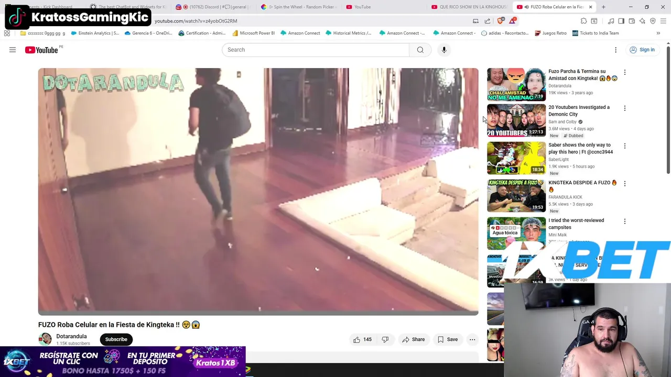Subscribe to the Dotarandula channel

116,339
